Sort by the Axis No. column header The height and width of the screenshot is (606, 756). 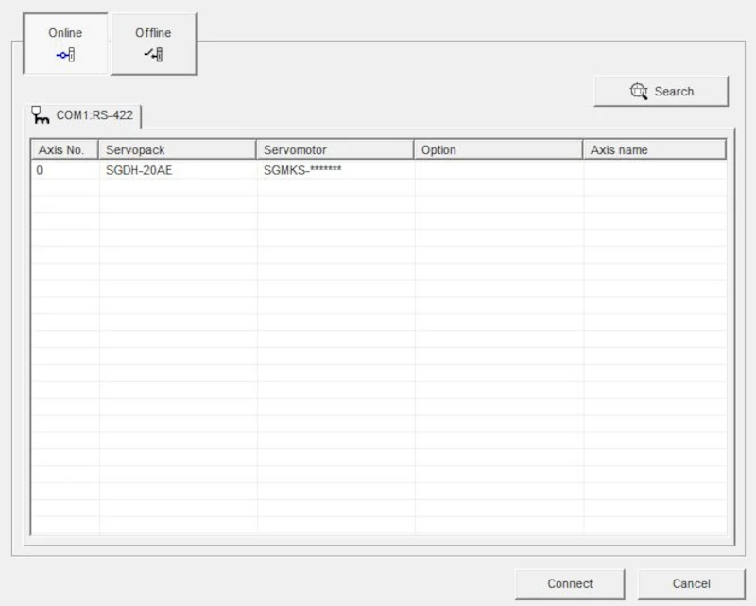pyautogui.click(x=64, y=150)
